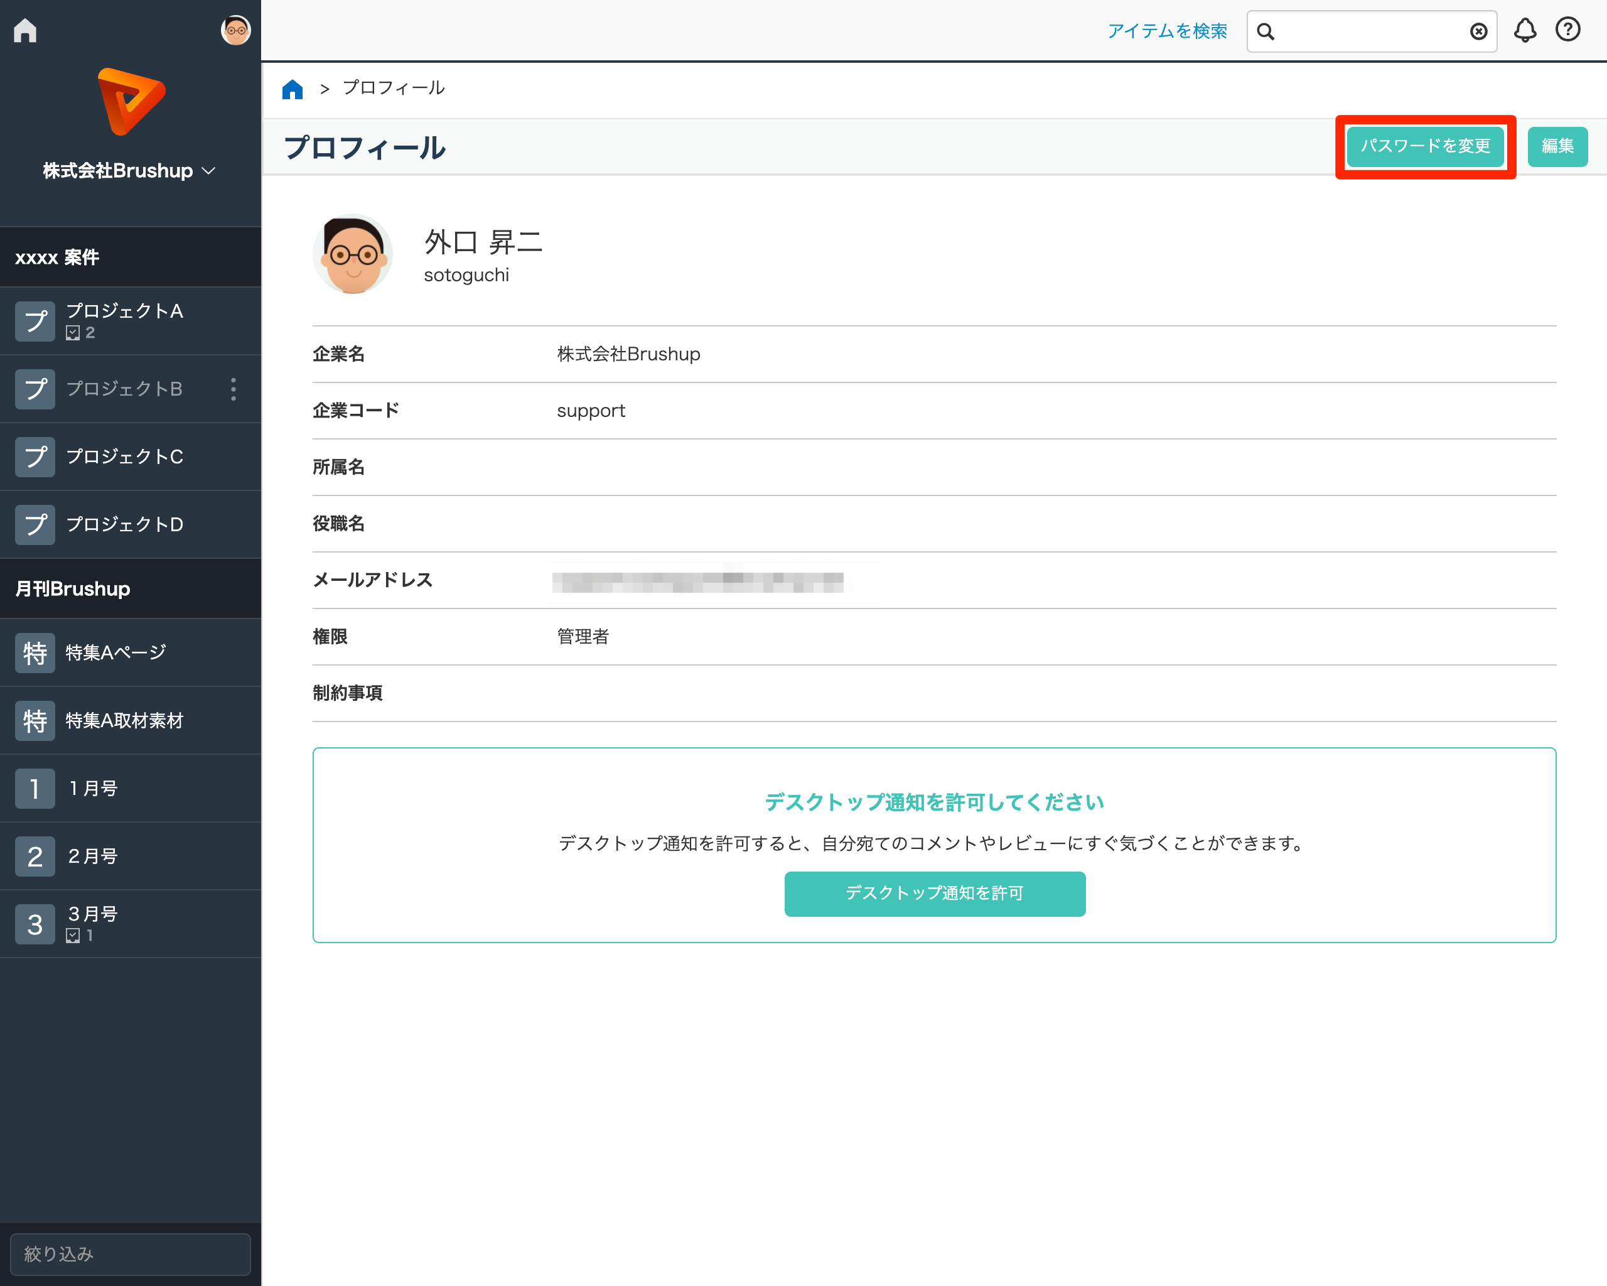Click the 特集Aページ square icon
This screenshot has width=1607, height=1286.
click(x=35, y=653)
